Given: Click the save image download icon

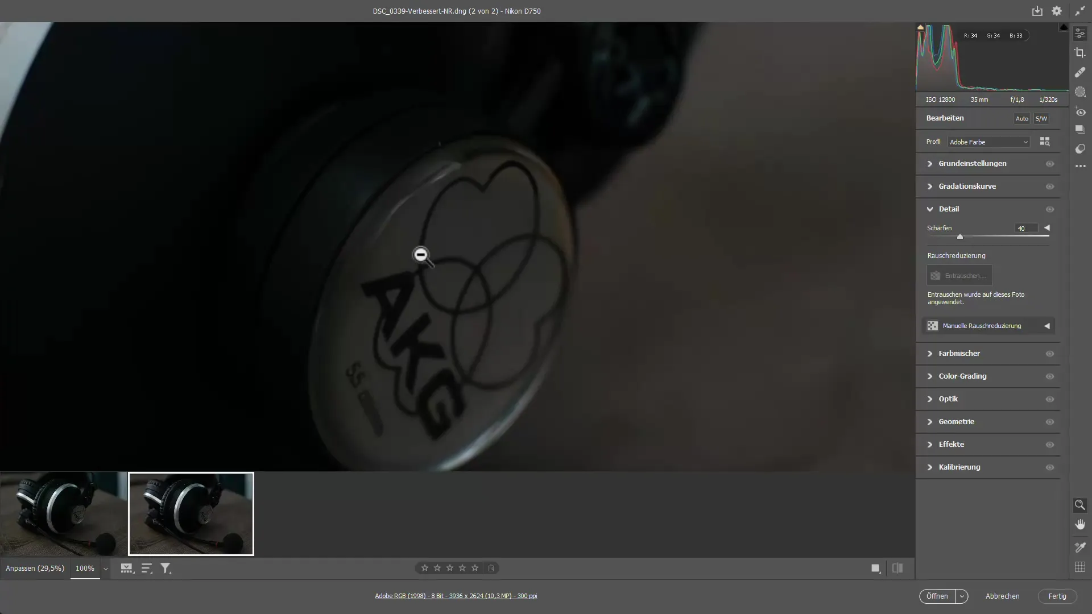Looking at the screenshot, I should 1037,11.
